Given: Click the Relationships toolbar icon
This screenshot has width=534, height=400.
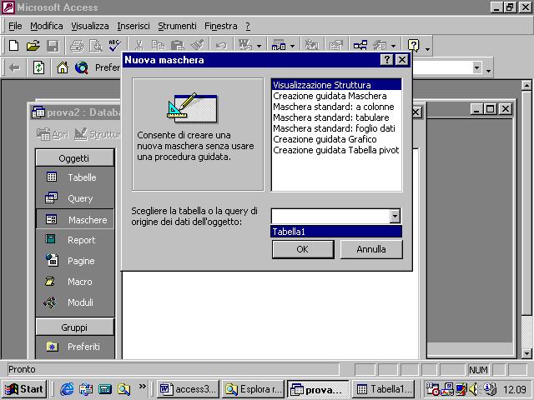Looking at the screenshot, I should pos(360,46).
